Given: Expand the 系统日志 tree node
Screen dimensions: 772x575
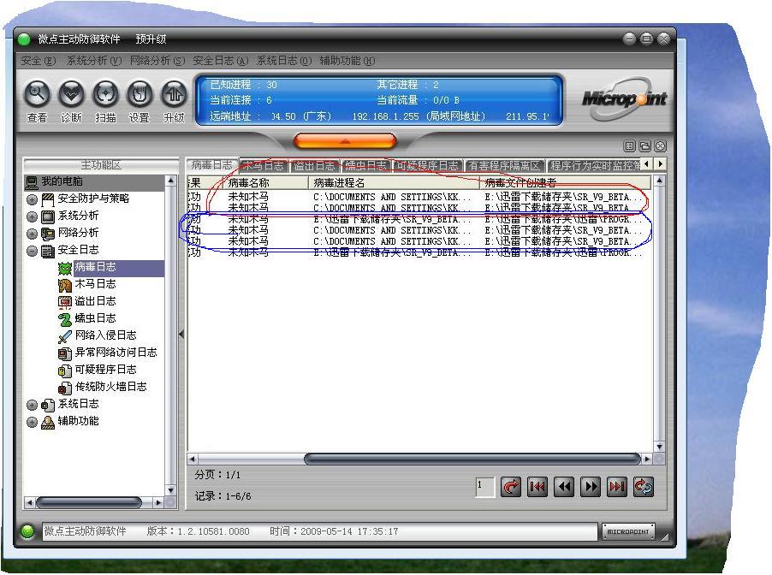Looking at the screenshot, I should pos(32,405).
